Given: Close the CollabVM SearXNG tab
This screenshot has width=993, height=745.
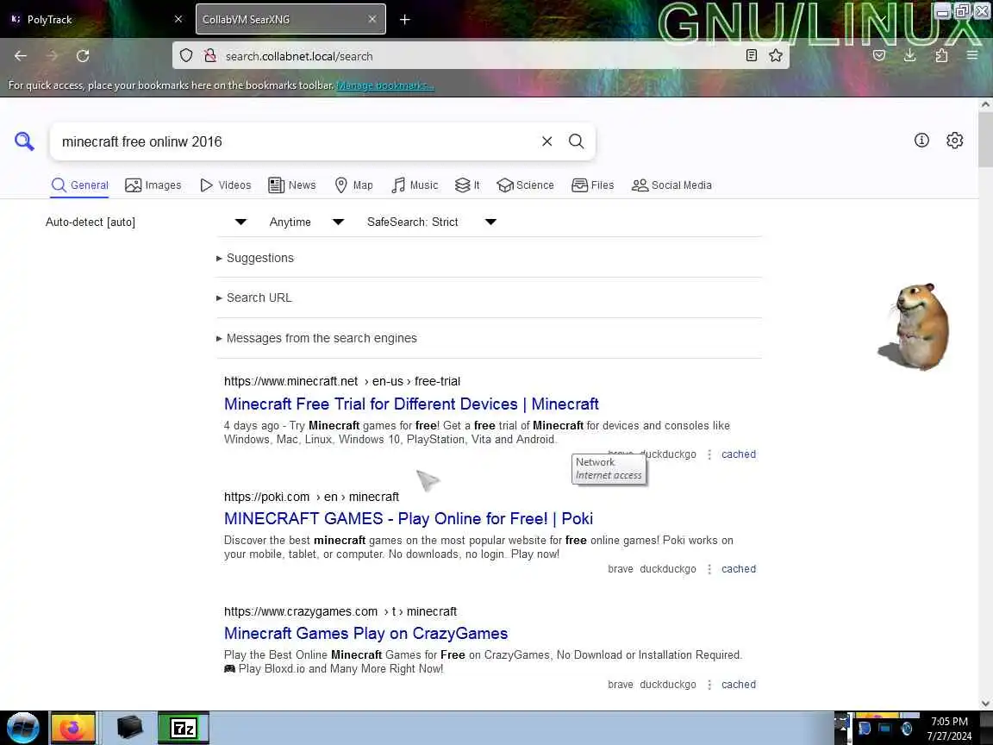Looking at the screenshot, I should tap(372, 19).
